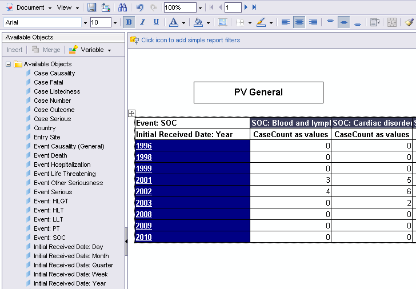Click the binoculars Find icon
This screenshot has width=416, height=289.
pyautogui.click(x=122, y=7)
